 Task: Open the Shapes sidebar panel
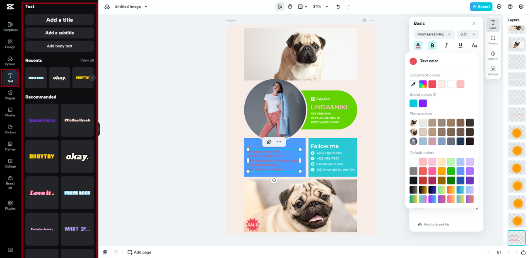click(10, 95)
